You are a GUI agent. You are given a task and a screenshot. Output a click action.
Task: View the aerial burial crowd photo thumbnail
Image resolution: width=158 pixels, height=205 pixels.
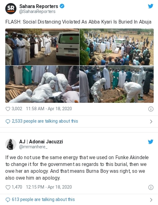(117, 47)
